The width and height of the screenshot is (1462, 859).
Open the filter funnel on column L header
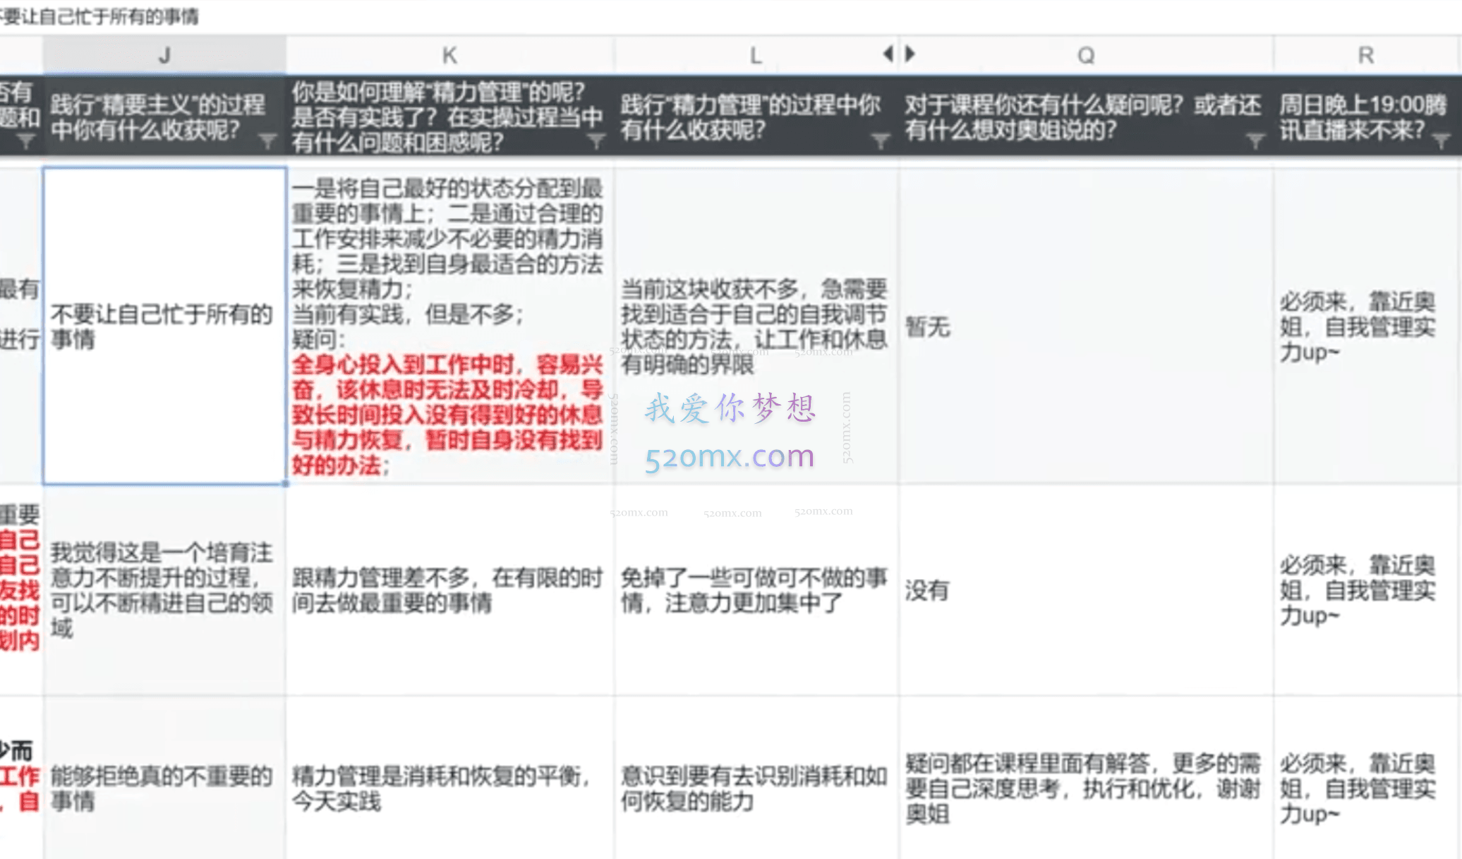[881, 140]
